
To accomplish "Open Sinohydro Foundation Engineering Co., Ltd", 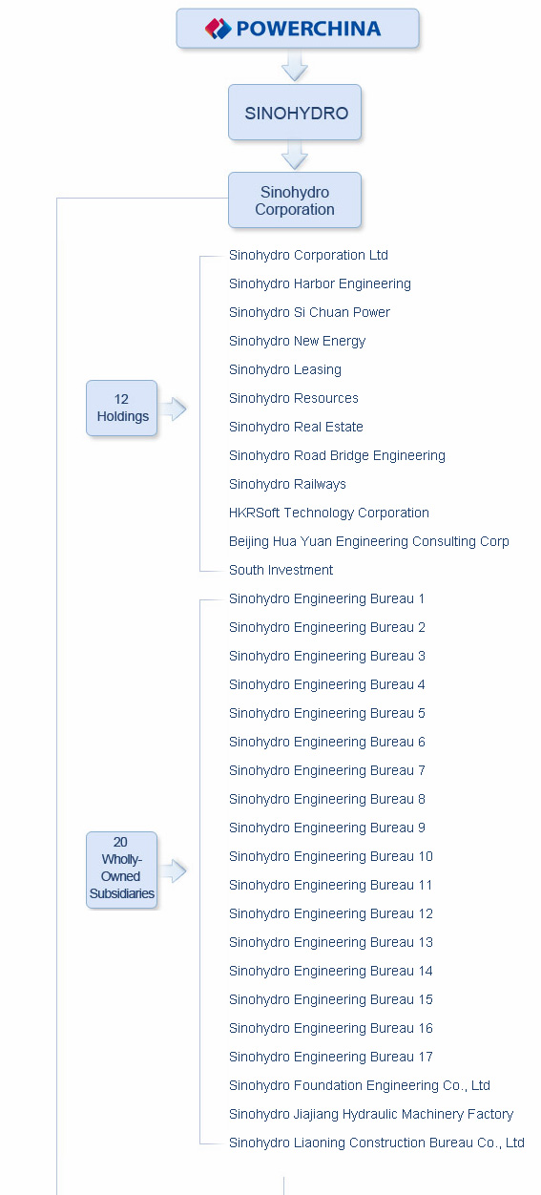I will [x=360, y=1085].
